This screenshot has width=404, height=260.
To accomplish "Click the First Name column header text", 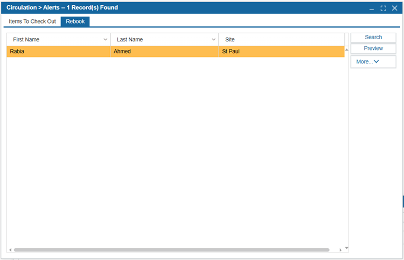I will [x=26, y=40].
